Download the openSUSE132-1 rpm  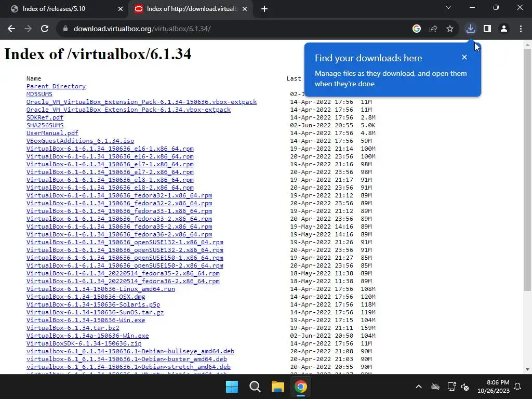[125, 242]
